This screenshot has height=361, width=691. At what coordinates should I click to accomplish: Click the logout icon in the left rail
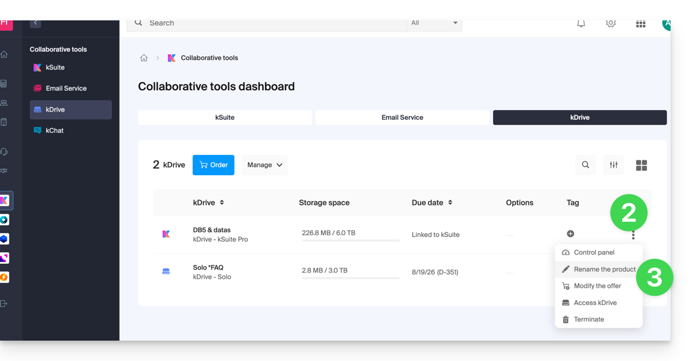4,303
